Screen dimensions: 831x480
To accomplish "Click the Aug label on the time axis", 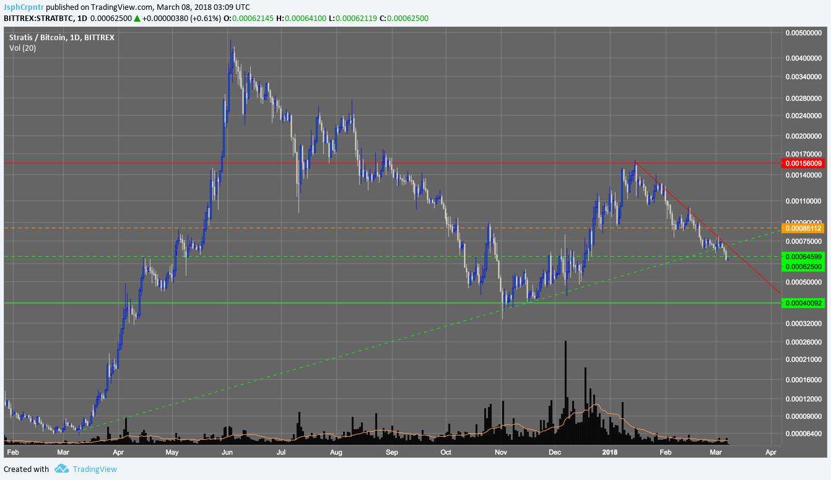I will tap(336, 453).
